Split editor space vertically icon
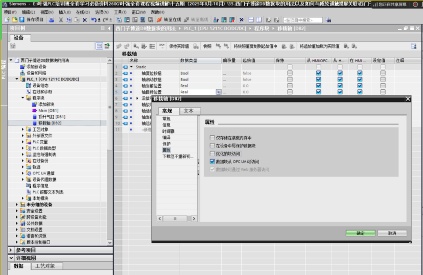 [259, 20]
